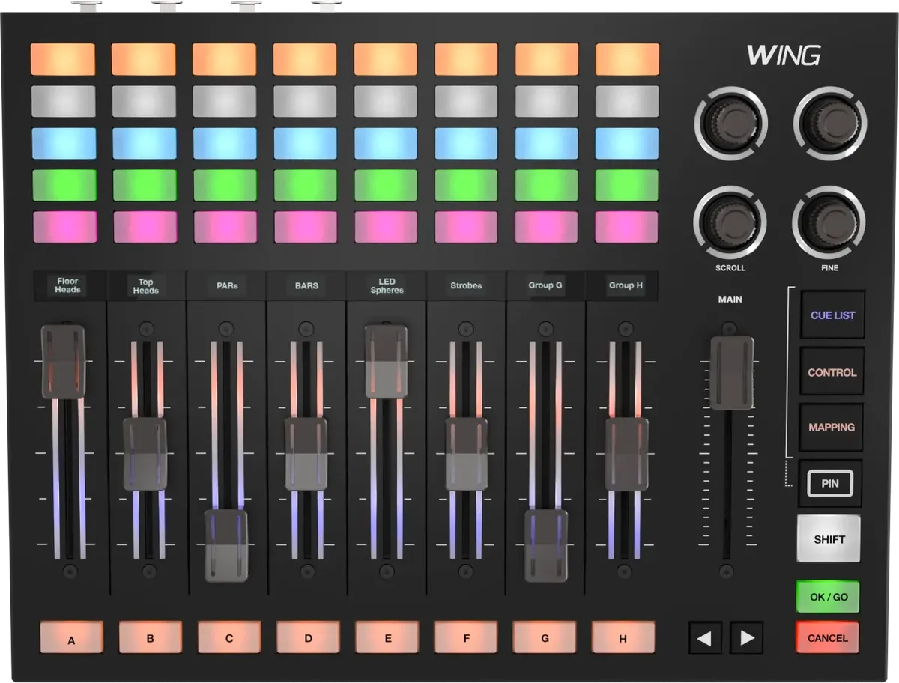Viewport: 899px width, 683px height.
Task: Tap the white pad above Floor Heads
Action: tap(63, 101)
